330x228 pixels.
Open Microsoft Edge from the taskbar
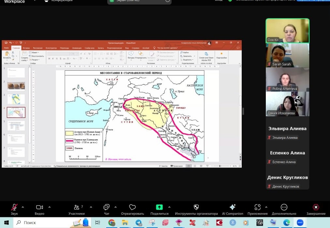[286, 222]
